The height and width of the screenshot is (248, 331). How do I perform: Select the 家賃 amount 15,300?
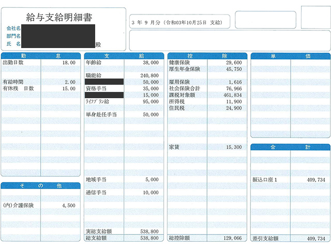tap(233, 147)
